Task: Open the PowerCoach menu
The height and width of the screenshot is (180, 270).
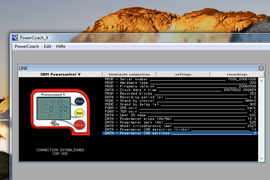Action: point(27,46)
